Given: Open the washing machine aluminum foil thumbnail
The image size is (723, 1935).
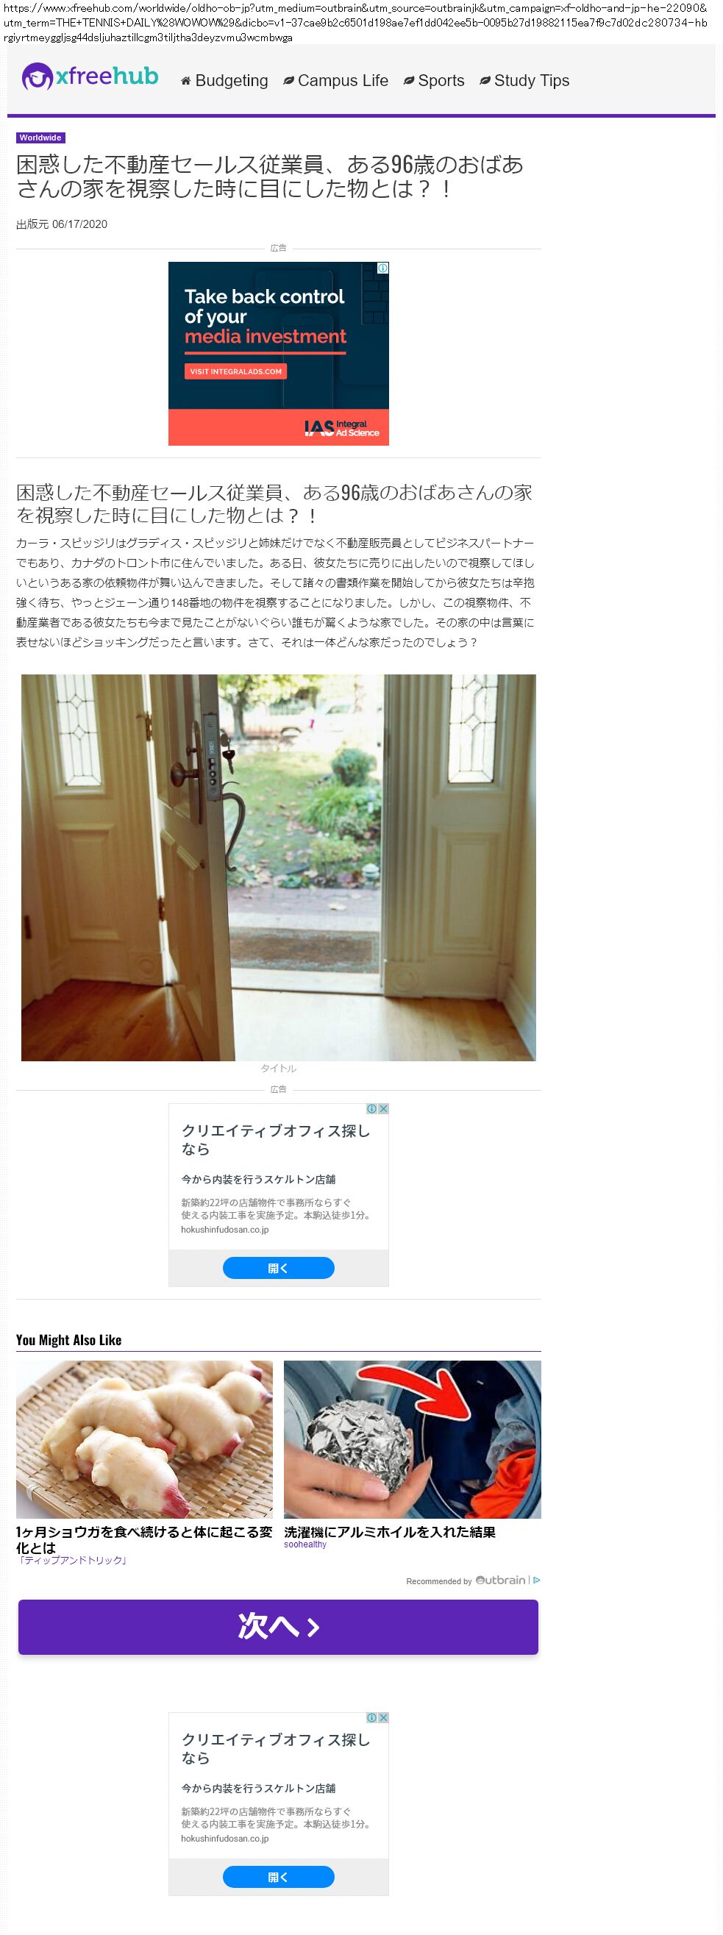Looking at the screenshot, I should [412, 1439].
